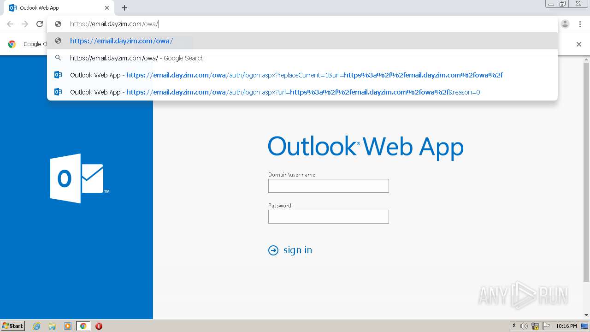Click the large Outlook envelope logo
Viewport: 590px width, 332px height.
[79, 178]
